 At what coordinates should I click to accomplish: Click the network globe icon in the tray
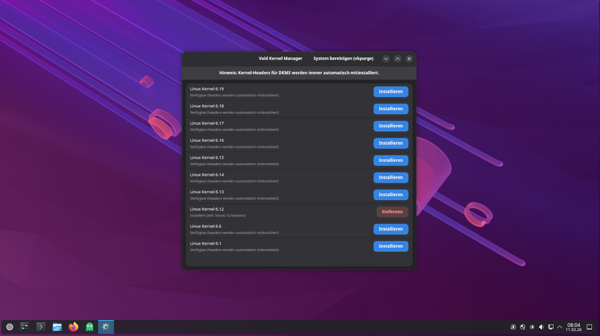[x=523, y=327]
